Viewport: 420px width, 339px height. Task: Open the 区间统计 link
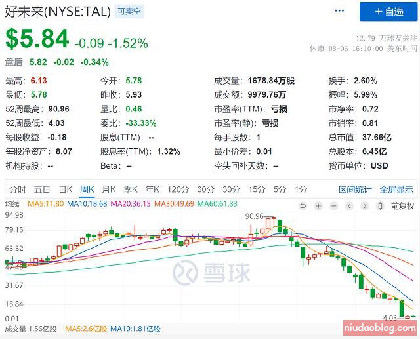tap(355, 189)
